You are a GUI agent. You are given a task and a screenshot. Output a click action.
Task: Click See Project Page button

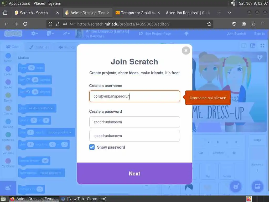click(x=155, y=33)
